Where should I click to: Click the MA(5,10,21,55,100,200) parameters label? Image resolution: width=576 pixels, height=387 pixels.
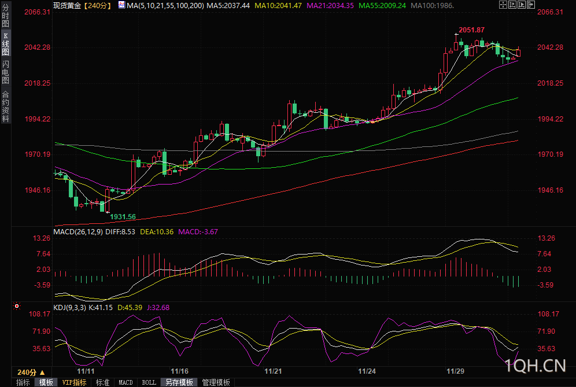pos(165,5)
